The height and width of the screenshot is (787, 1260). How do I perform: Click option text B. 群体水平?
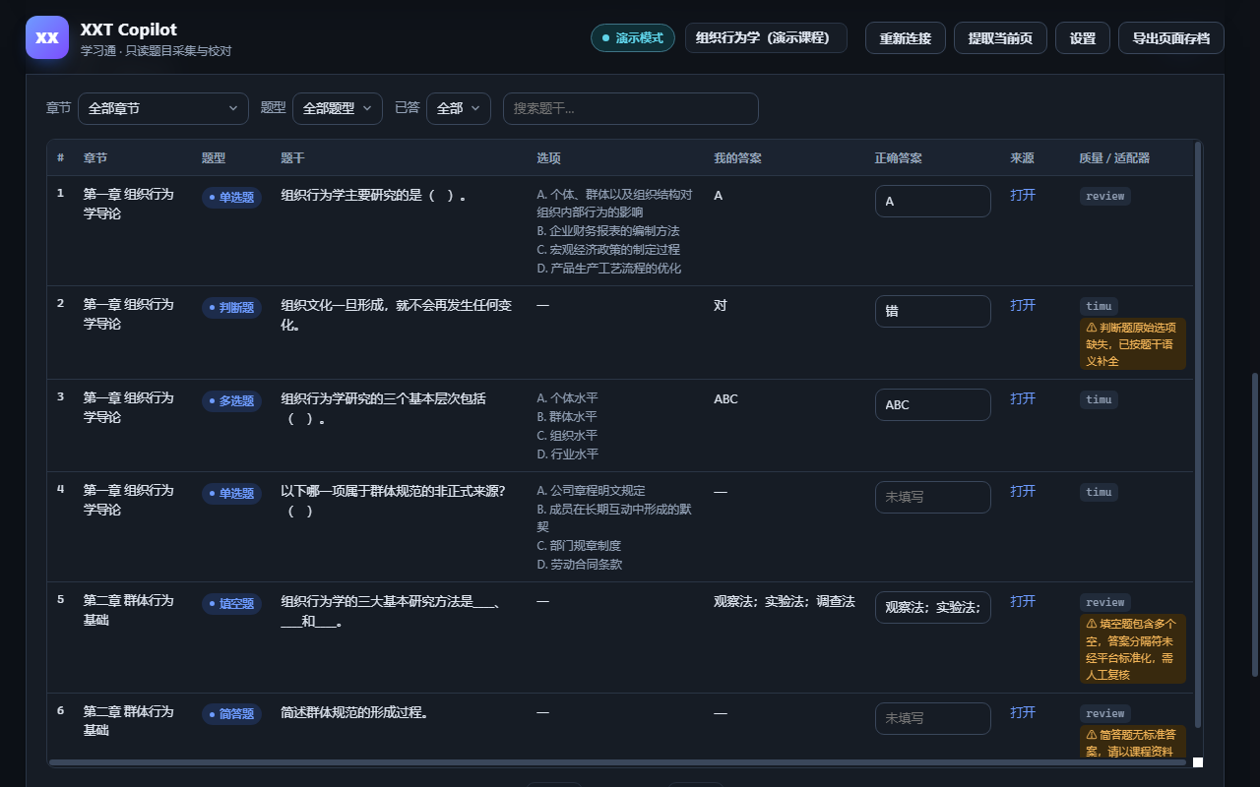(x=567, y=417)
